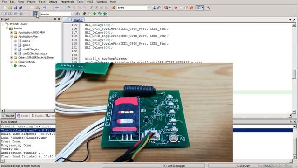Click the 'event' find text field
The width and height of the screenshot is (298, 168).
pos(132,8)
